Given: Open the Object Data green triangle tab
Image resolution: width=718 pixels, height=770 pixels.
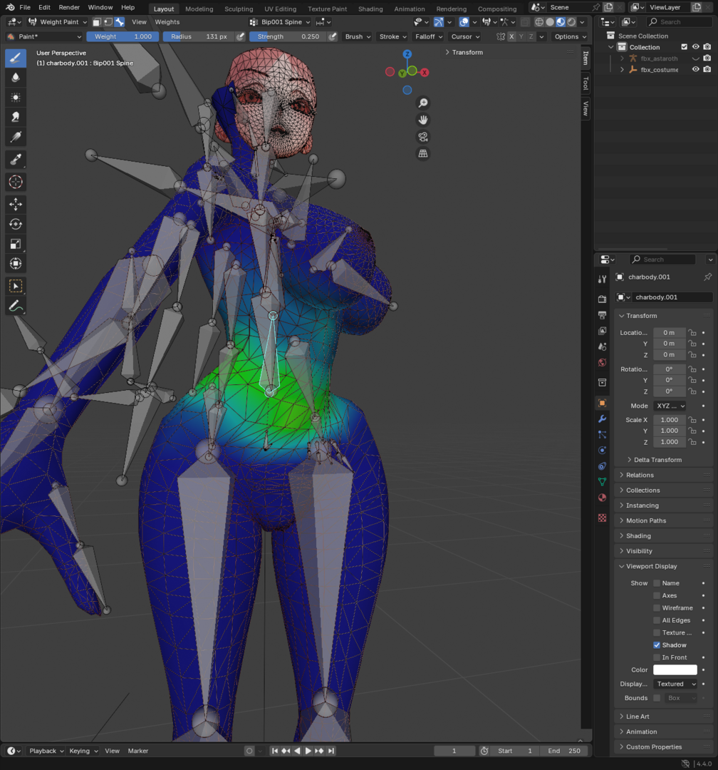Looking at the screenshot, I should coord(602,482).
